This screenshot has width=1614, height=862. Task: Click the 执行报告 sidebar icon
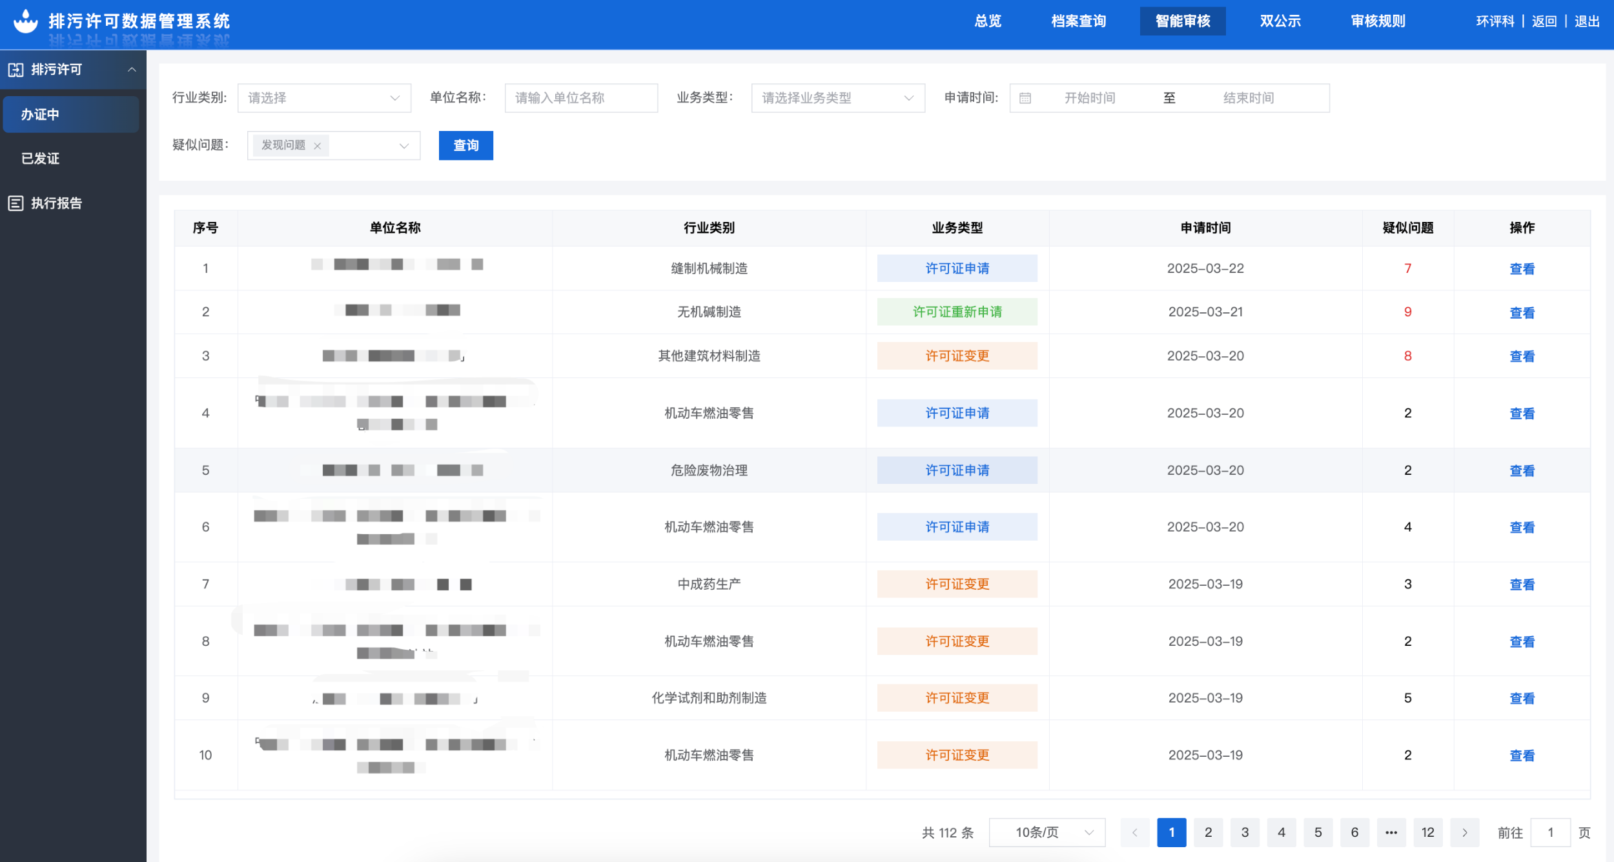(15, 203)
